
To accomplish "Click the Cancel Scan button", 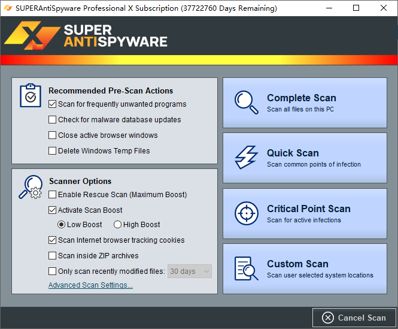I will (x=354, y=318).
